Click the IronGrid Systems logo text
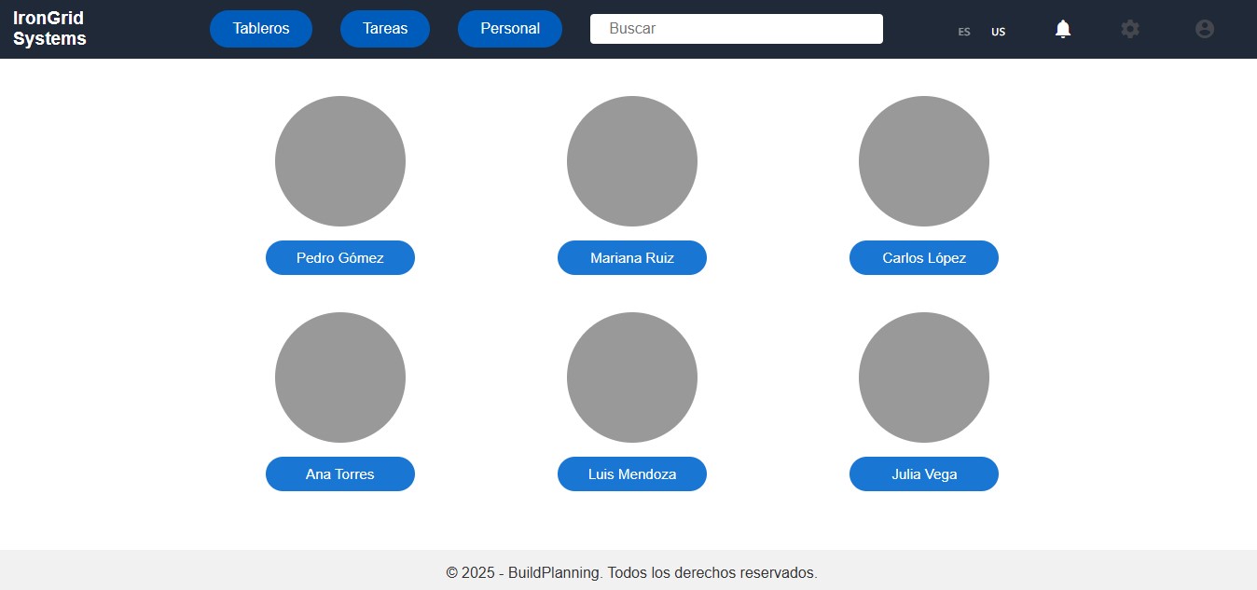Screen dimensions: 1257x590 point(49,29)
